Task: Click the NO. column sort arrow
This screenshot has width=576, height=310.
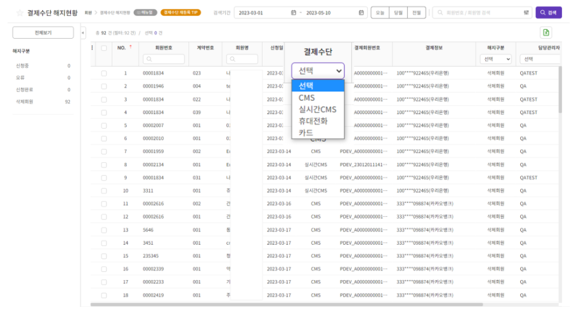Action: [131, 48]
